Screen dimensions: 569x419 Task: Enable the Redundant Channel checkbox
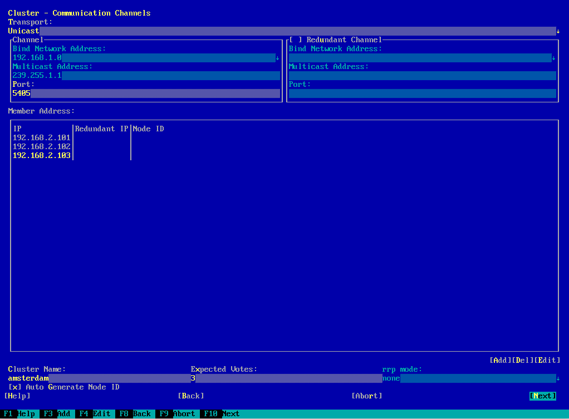pos(296,40)
